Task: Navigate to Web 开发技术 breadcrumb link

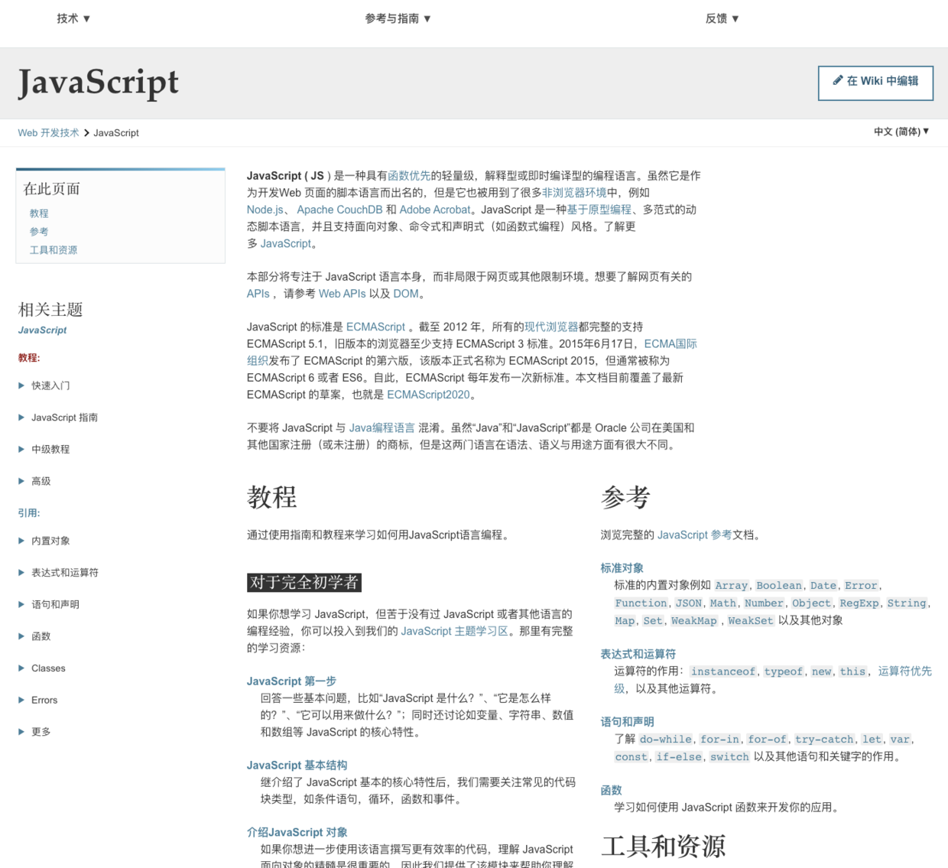Action: 47,132
